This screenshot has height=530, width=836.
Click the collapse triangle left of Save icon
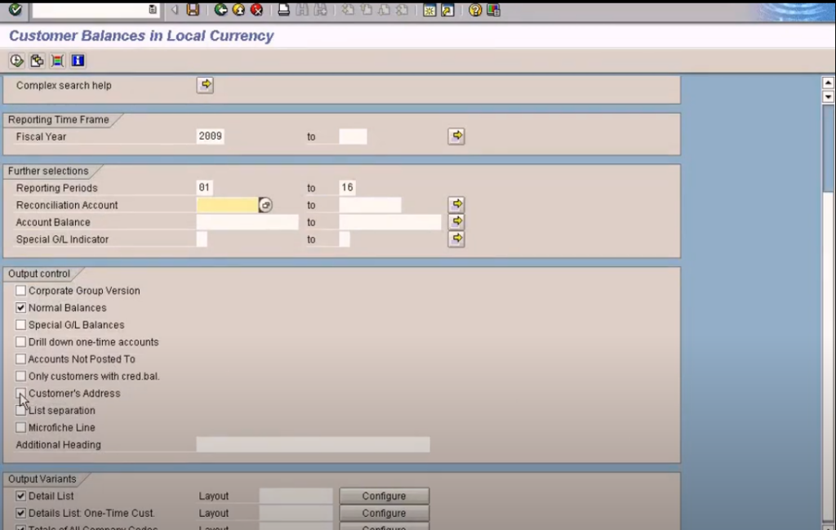[x=175, y=10]
